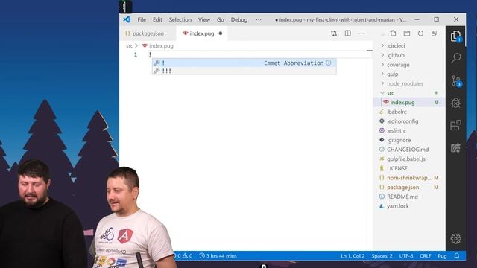Open the .editorconfig file
Image resolution: width=477 pixels, height=268 pixels.
pyautogui.click(x=402, y=121)
